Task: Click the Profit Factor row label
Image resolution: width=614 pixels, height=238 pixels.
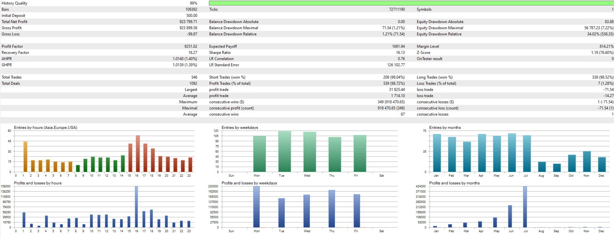Action: [12, 46]
